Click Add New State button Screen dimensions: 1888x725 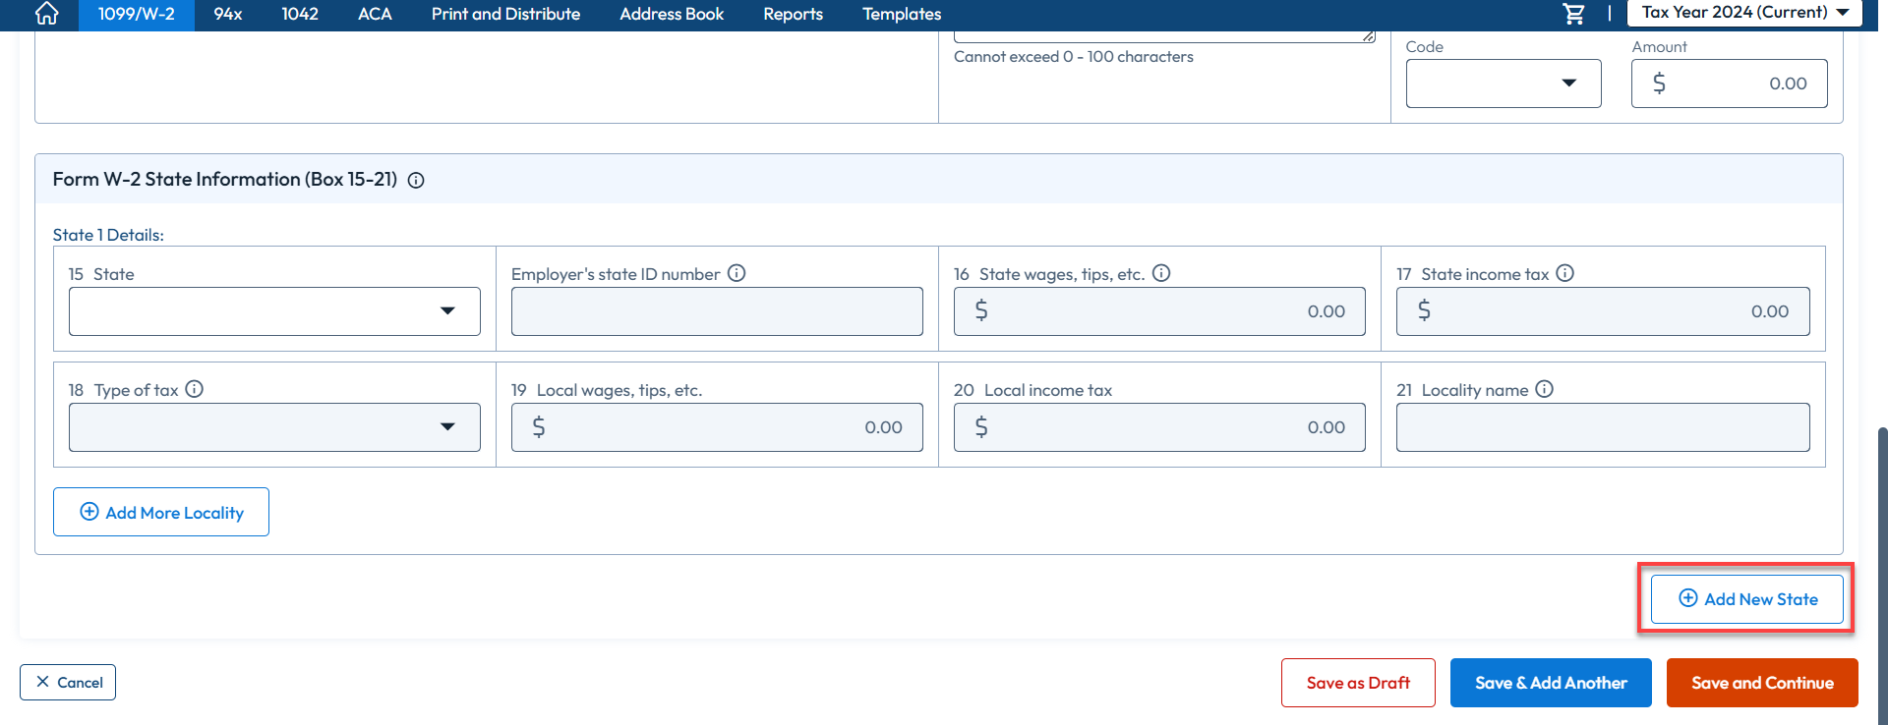(1747, 599)
